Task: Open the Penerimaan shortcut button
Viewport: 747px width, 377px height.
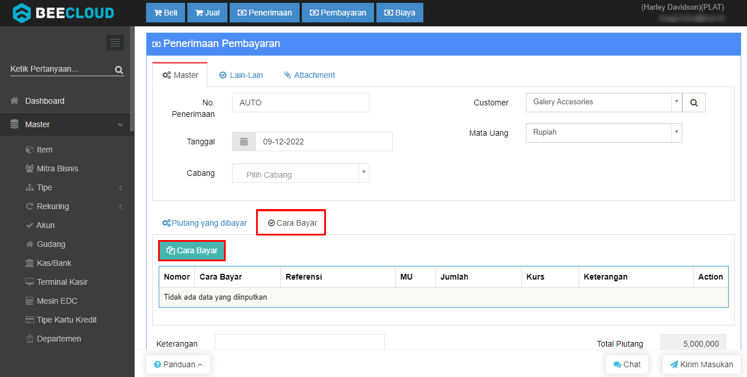Action: 265,13
